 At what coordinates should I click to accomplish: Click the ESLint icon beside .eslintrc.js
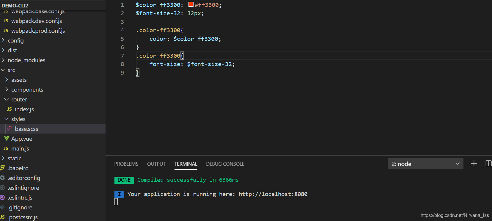click(2, 198)
